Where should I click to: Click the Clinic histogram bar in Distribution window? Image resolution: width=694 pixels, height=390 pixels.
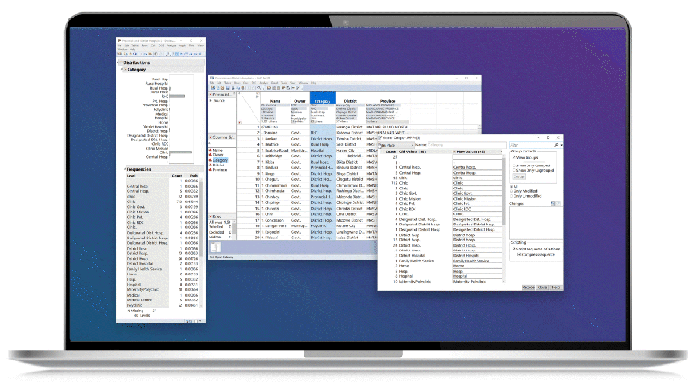tap(181, 152)
